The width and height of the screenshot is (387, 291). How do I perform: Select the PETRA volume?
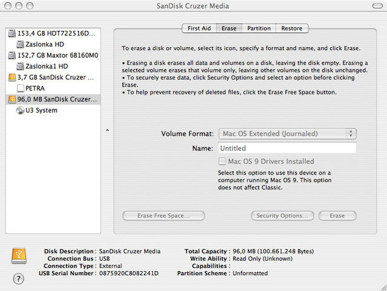click(53, 88)
